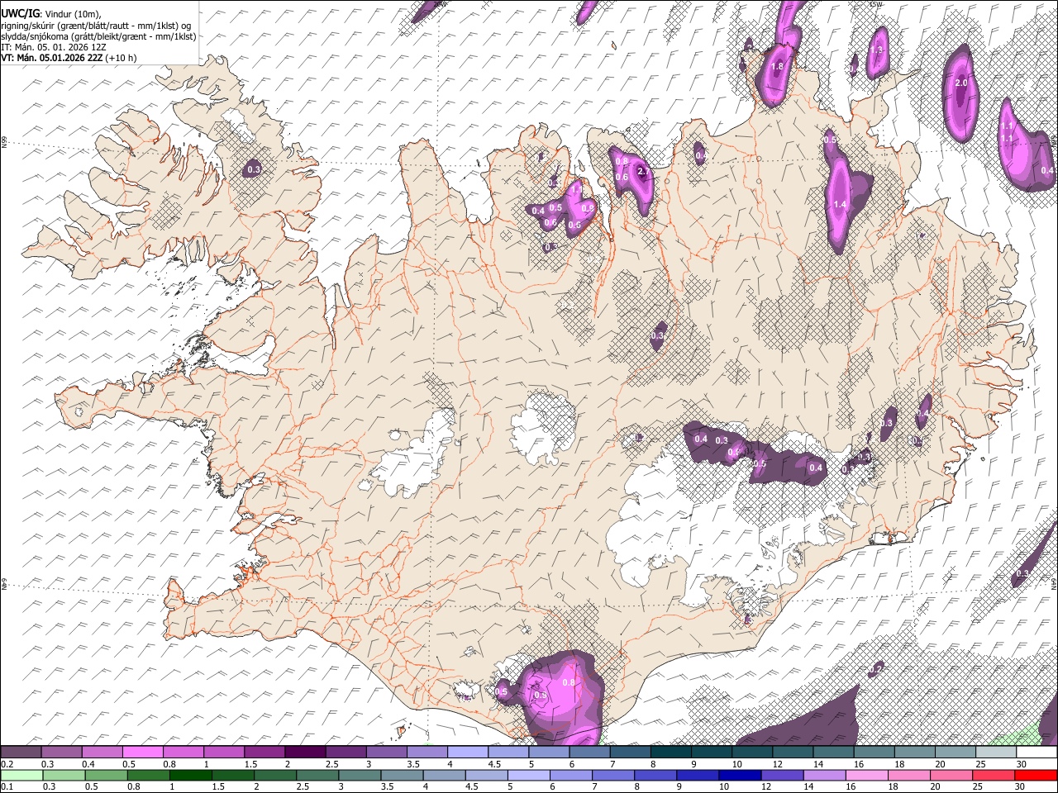Pick the pale grey 25 swatch on the snow scale

click(996, 753)
